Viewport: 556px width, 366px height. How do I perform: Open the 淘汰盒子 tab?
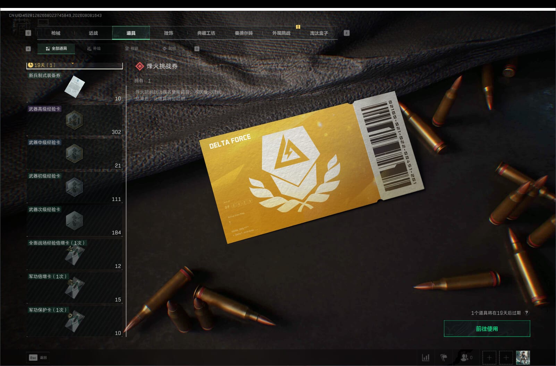(319, 33)
